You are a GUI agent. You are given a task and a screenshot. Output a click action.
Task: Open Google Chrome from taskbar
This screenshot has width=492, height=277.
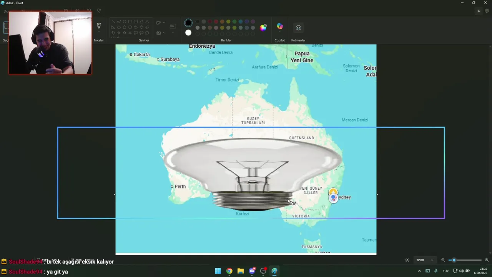click(229, 271)
